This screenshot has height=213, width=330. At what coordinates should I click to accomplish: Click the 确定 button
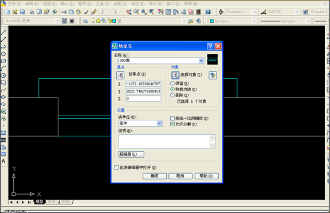pyautogui.click(x=155, y=176)
